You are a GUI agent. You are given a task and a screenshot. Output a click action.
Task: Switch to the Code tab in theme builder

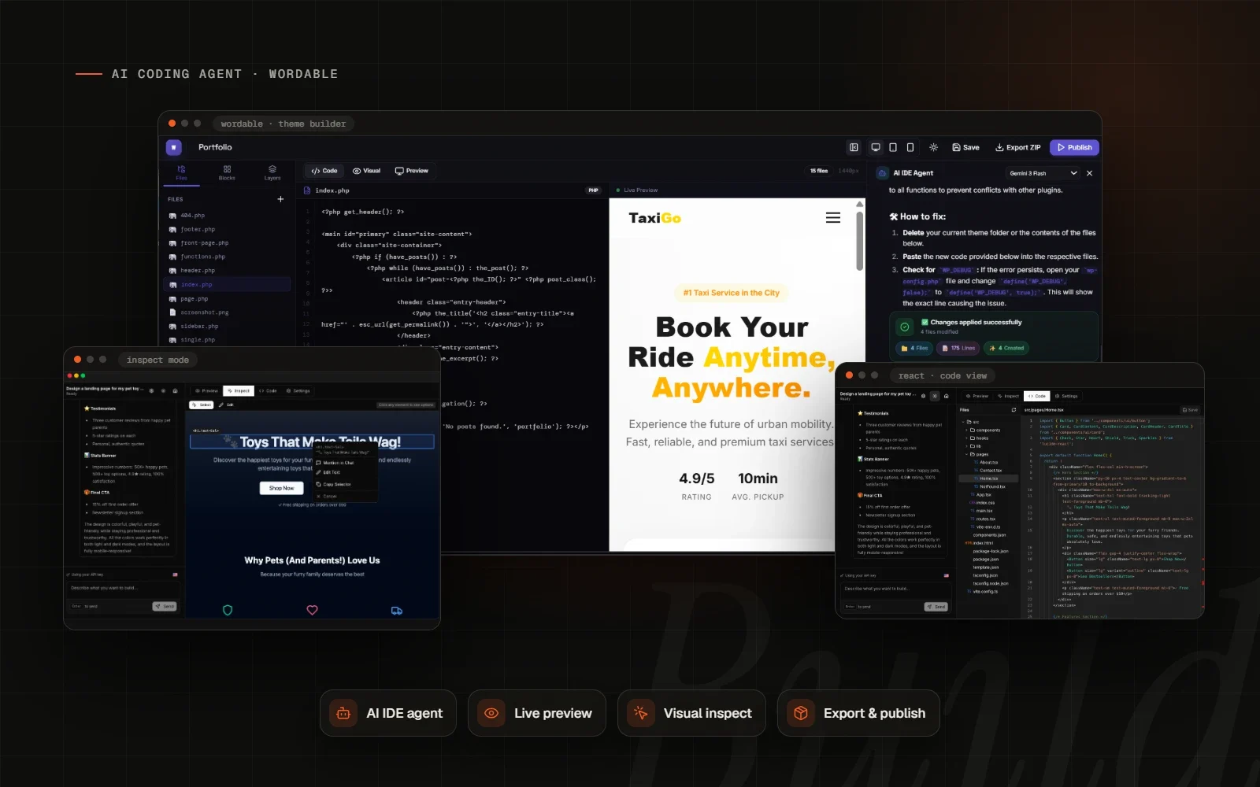(324, 171)
